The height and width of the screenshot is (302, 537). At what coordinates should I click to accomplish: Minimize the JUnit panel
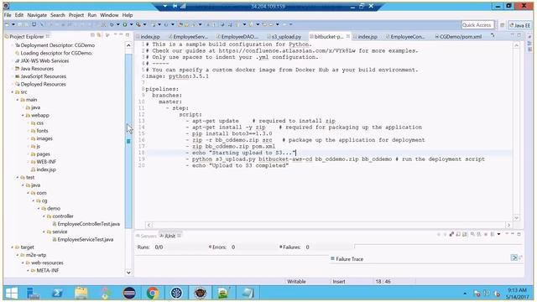(513, 234)
